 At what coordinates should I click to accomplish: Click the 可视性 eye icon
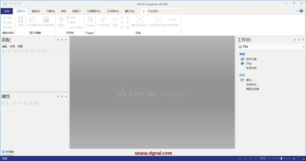pos(61,20)
